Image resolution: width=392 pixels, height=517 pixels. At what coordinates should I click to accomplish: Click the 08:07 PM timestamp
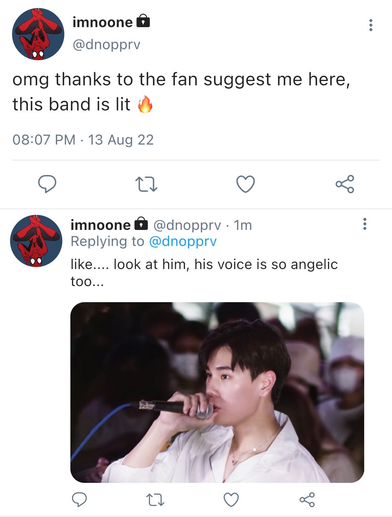44,140
